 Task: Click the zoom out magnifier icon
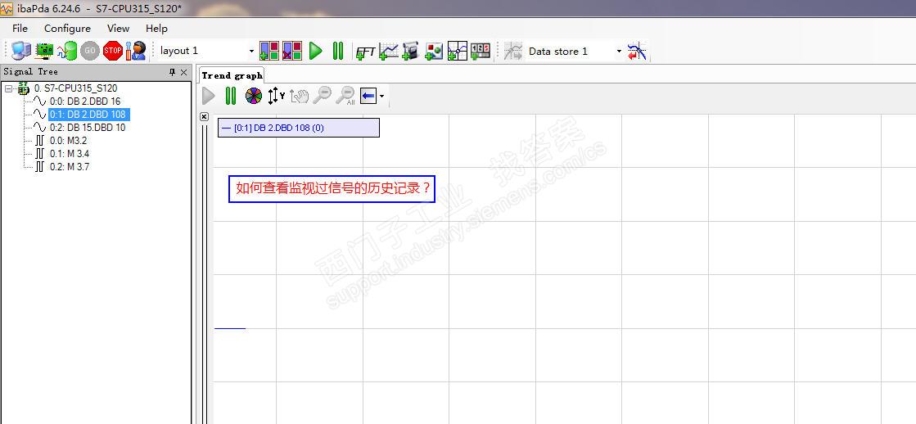click(x=322, y=96)
